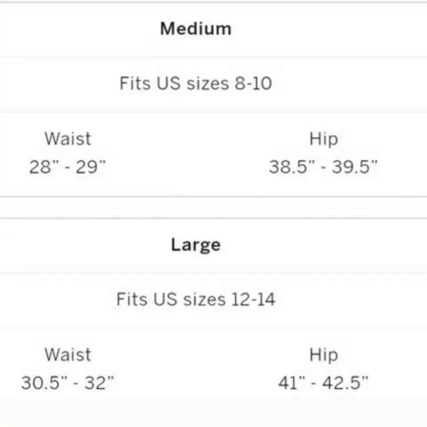Select the 'Fits US sizes 12-14' text
Image resolution: width=427 pixels, height=427 pixels.
click(x=196, y=299)
